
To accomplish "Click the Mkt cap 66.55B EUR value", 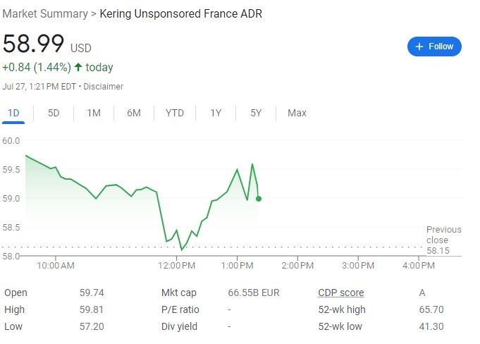I will 254,293.
